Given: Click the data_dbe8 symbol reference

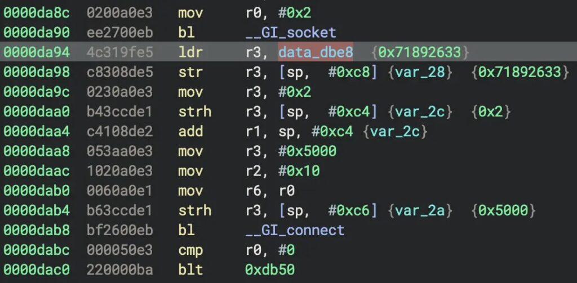Looking at the screenshot, I should click(316, 52).
